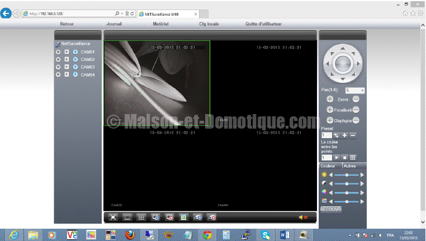Switch to single-window layout
426x241 pixels.
coord(127,218)
